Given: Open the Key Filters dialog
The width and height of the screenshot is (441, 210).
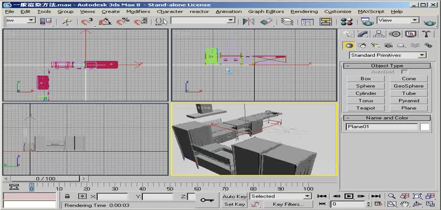Looking at the screenshot, I should pyautogui.click(x=288, y=204).
